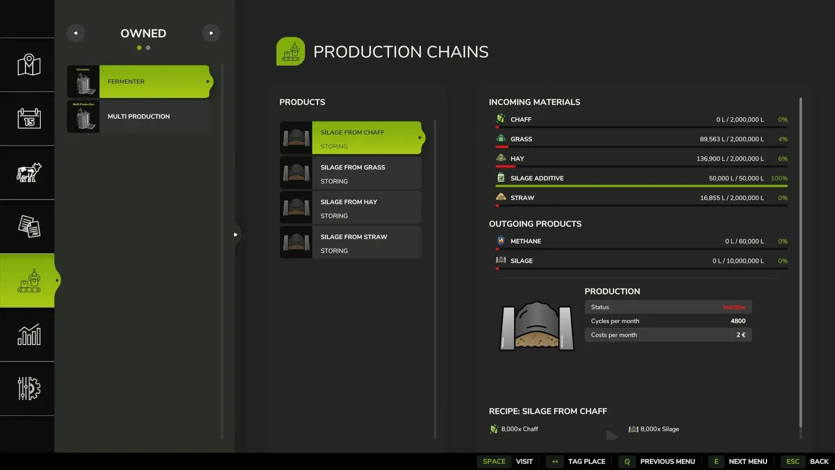This screenshot has height=470, width=835.
Task: Click the materials panel vertical scrollbar
Action: (800, 261)
